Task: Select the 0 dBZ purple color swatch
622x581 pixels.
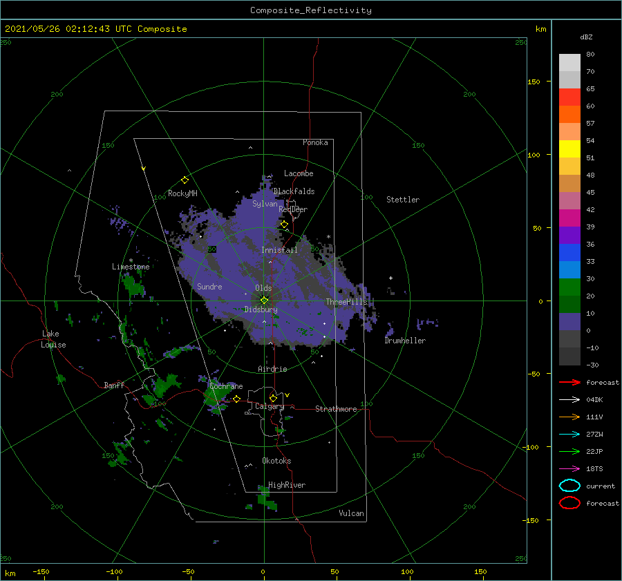Action: 569,321
